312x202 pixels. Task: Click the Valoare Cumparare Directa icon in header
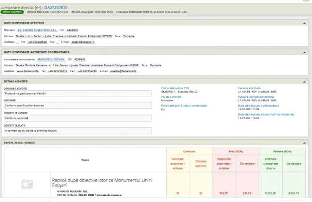point(117,12)
